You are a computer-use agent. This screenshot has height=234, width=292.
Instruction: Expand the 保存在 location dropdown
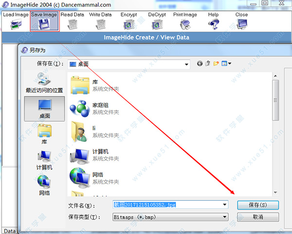186,64
